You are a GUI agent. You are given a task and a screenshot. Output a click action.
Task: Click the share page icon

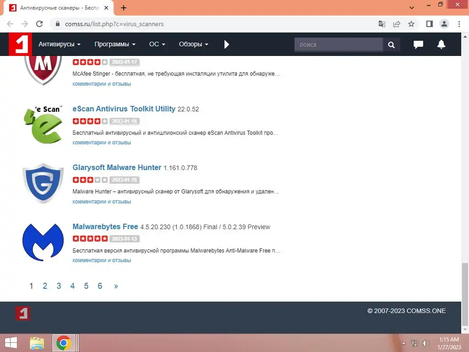tap(397, 24)
